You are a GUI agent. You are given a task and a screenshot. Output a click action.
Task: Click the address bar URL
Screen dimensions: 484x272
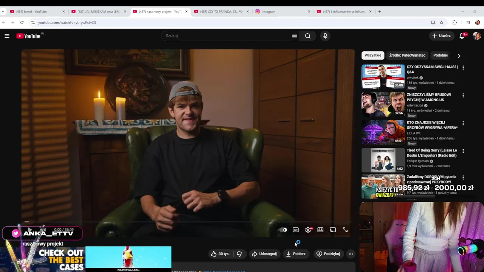(67, 23)
